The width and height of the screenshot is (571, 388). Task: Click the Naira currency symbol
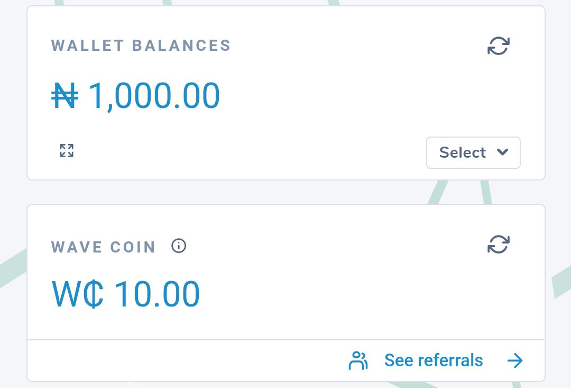click(x=65, y=96)
